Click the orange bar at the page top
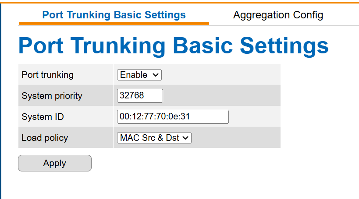 [x=180, y=3]
